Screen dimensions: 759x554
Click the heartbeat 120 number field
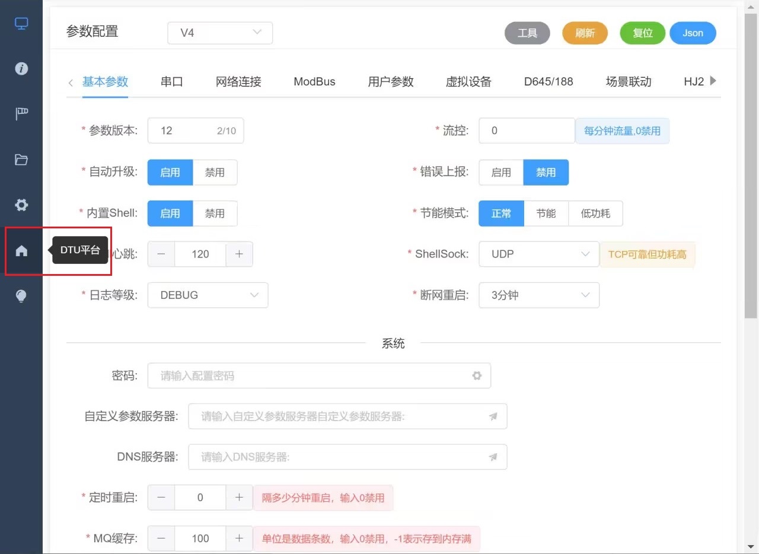(x=200, y=254)
